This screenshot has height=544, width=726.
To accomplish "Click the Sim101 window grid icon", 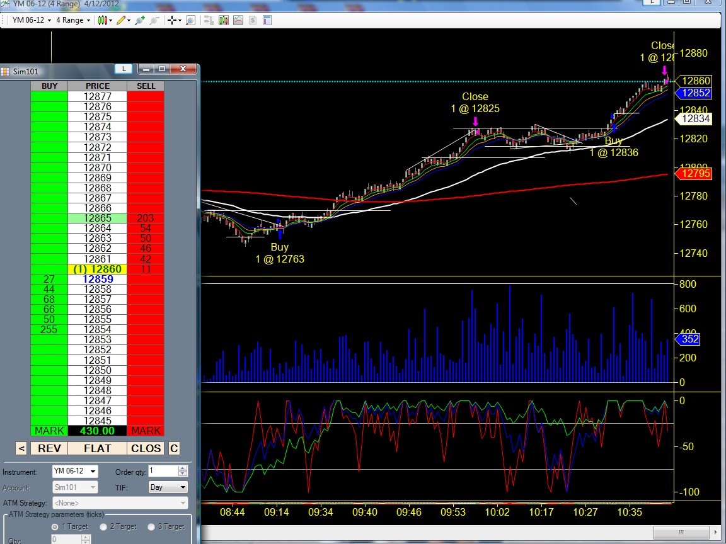I will click(x=5, y=71).
